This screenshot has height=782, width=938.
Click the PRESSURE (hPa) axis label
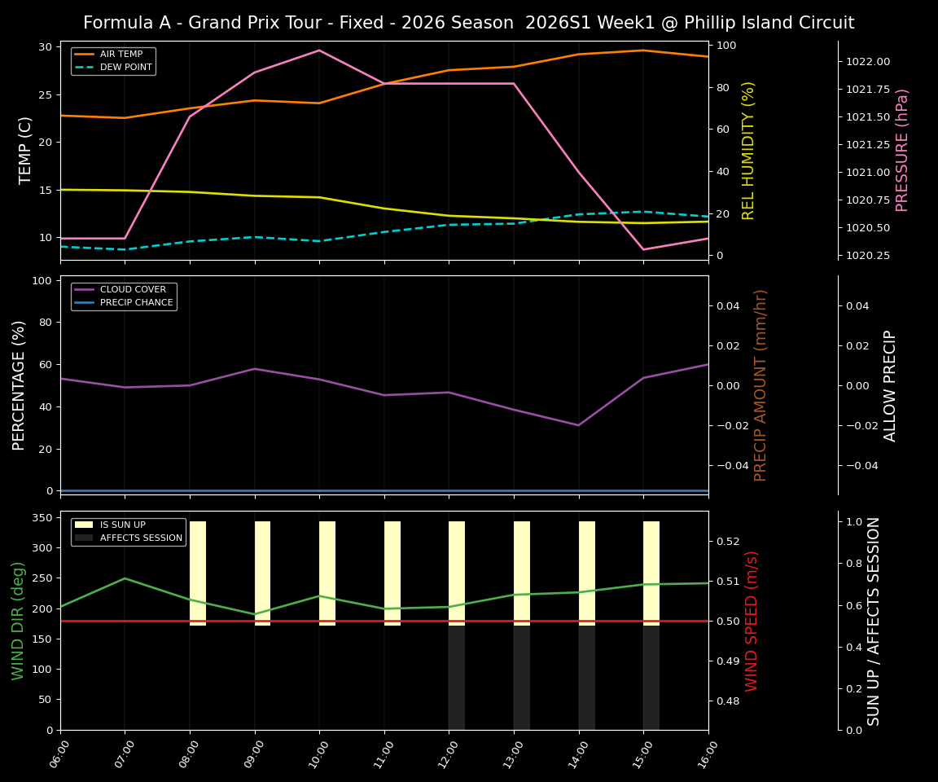(905, 147)
